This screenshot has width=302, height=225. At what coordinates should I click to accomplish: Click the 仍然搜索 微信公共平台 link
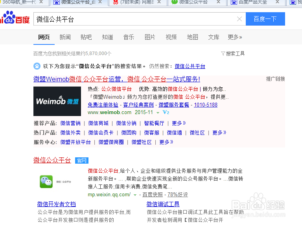click(190, 66)
